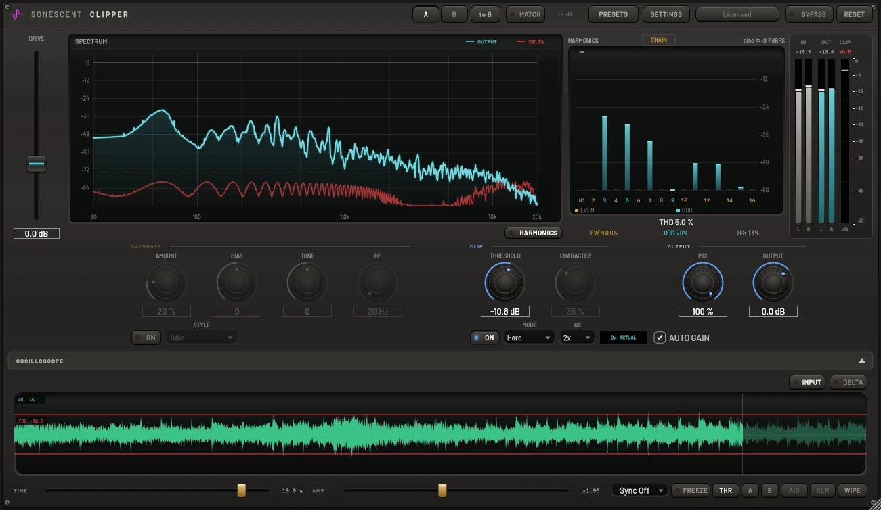Open the OS oversampling dropdown

[578, 338]
